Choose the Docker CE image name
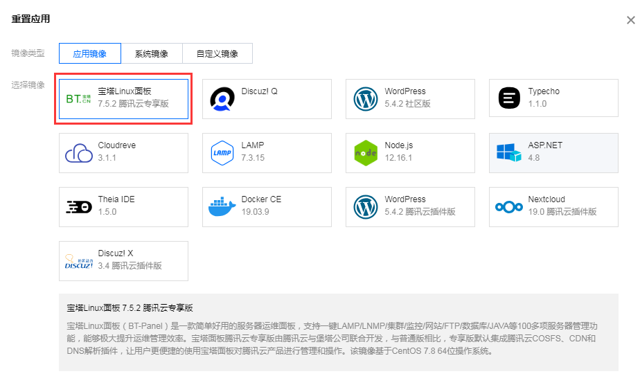Image resolution: width=640 pixels, height=376 pixels. (261, 199)
